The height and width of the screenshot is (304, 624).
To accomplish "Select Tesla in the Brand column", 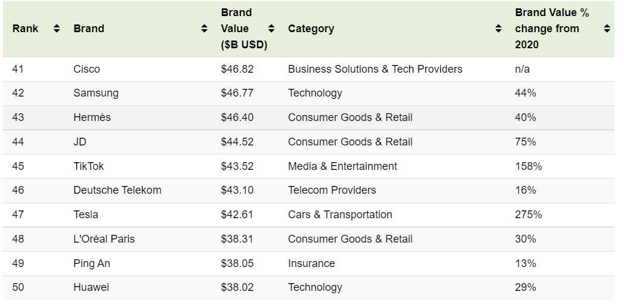I will pos(86,215).
